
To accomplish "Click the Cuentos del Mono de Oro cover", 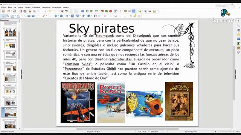I will click(179, 101).
